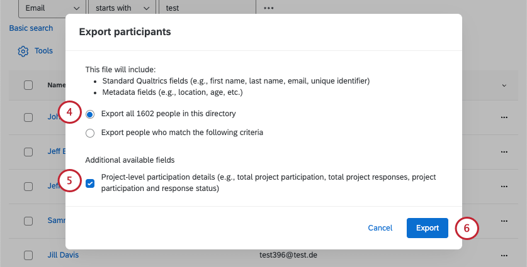Screen dimensions: 527x267
Task: Open the three-dots menu beside the test filter
Action: click(x=269, y=8)
